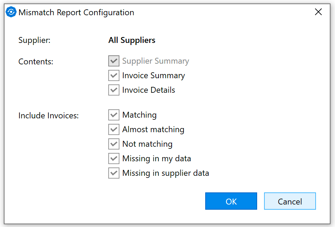Close the Mismatch Report Configuration dialog
Image resolution: width=335 pixels, height=227 pixels.
pos(318,12)
